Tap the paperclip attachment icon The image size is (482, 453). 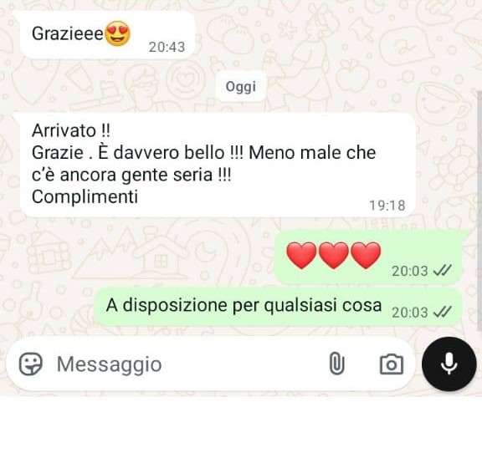click(x=336, y=364)
